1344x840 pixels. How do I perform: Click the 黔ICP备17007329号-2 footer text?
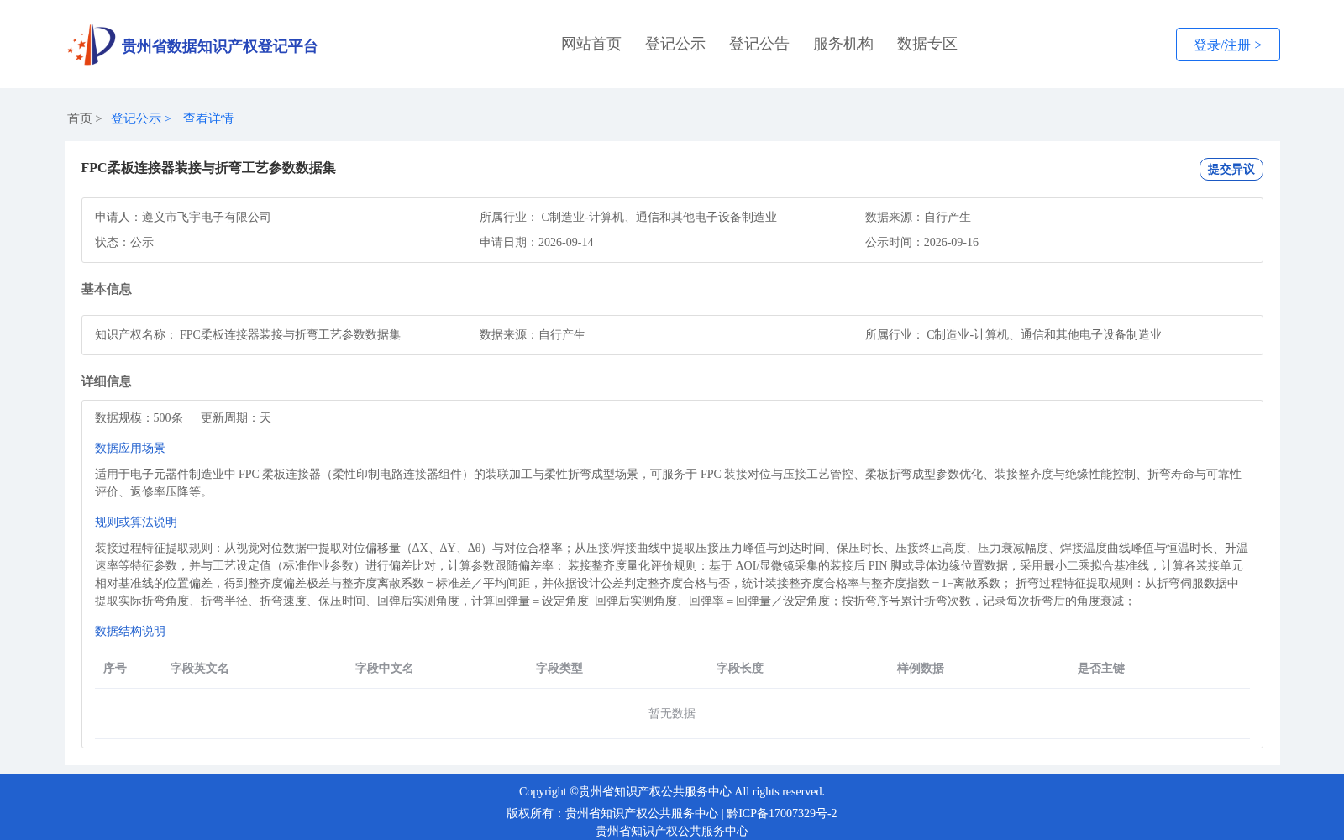782,813
